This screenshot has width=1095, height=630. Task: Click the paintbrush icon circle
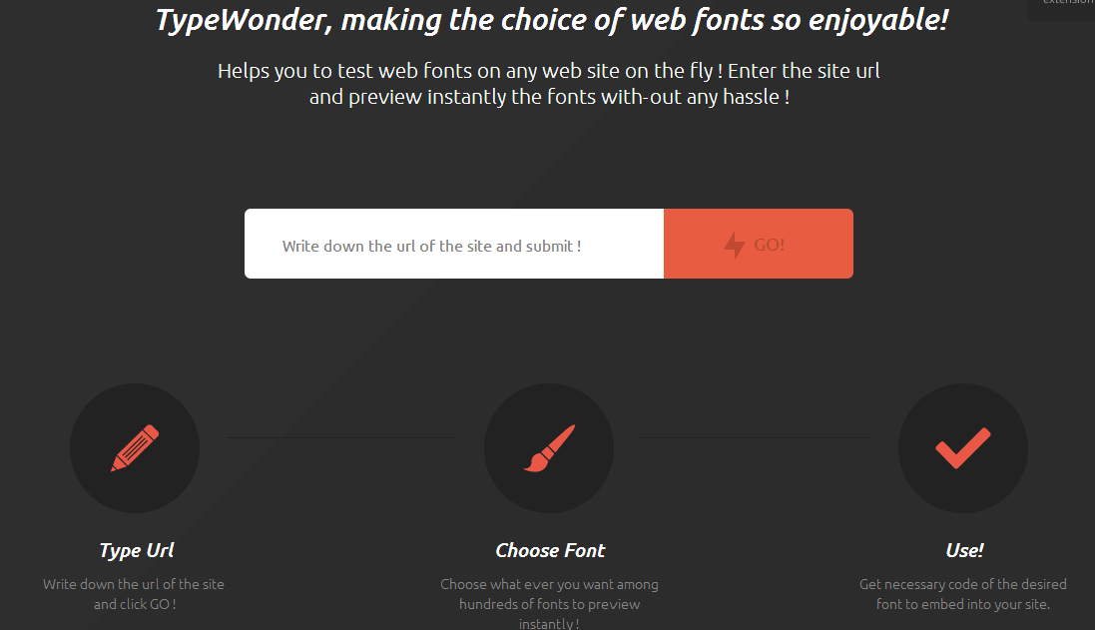(549, 448)
